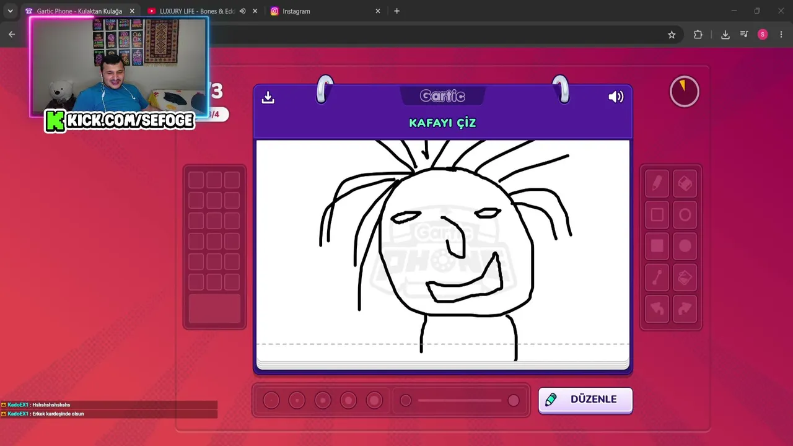793x446 pixels.
Task: Switch to the LUXURY LIFE YouTube tab
Action: pyautogui.click(x=196, y=11)
